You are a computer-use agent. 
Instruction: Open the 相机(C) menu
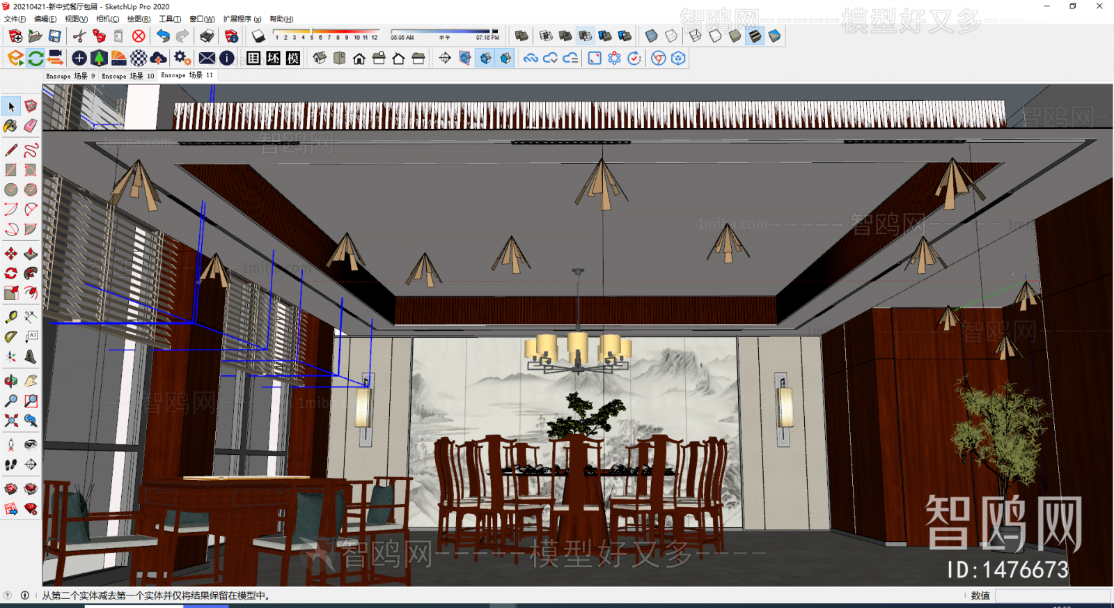click(107, 19)
